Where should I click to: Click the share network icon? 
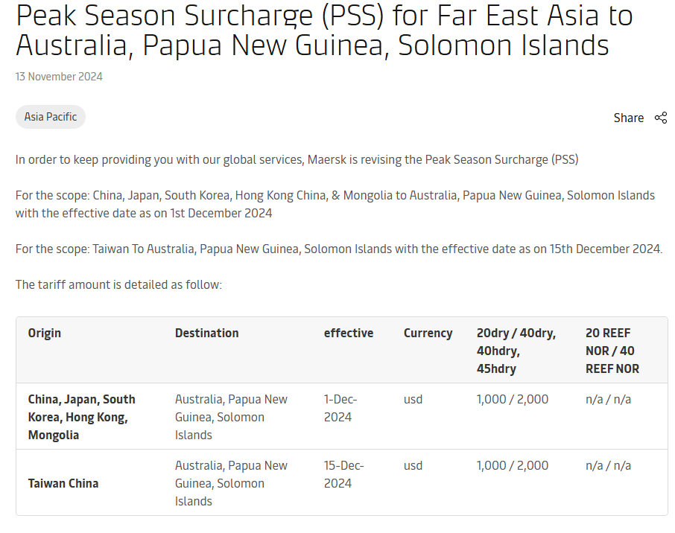(x=660, y=118)
